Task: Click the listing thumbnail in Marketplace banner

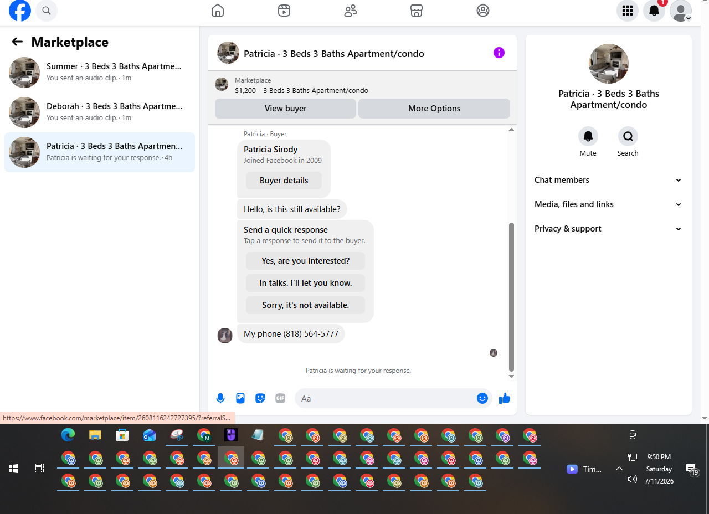Action: (x=222, y=84)
